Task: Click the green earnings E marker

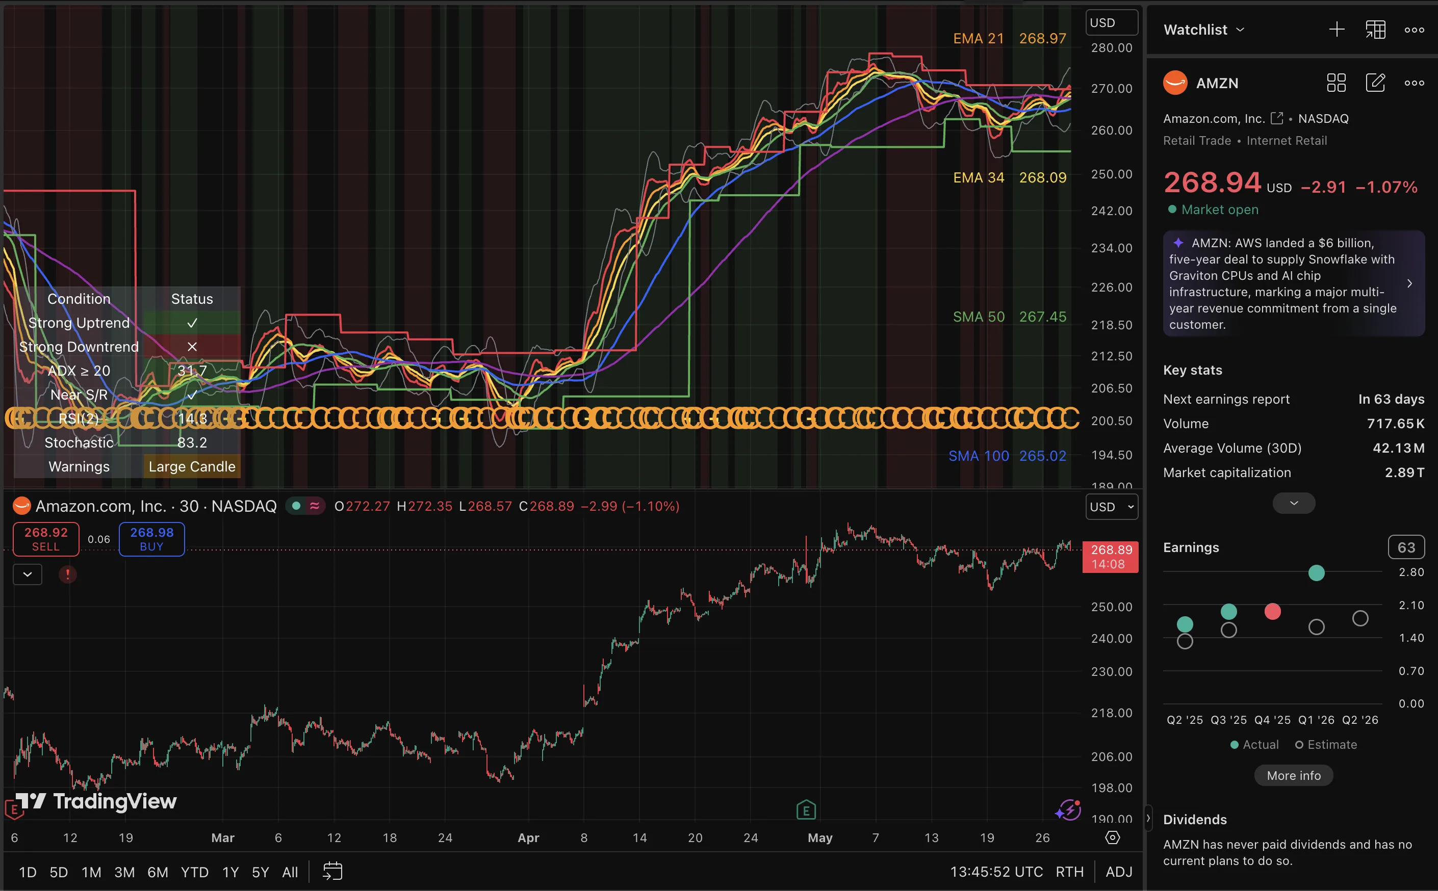Action: tap(806, 810)
